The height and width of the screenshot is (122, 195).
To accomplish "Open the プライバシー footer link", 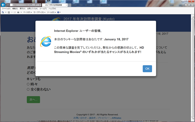I will tap(104, 118).
